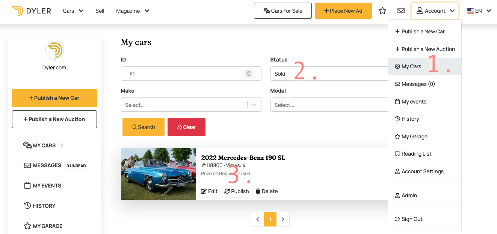Toggle the Account dropdown menu
The image size is (497, 234).
tap(435, 10)
